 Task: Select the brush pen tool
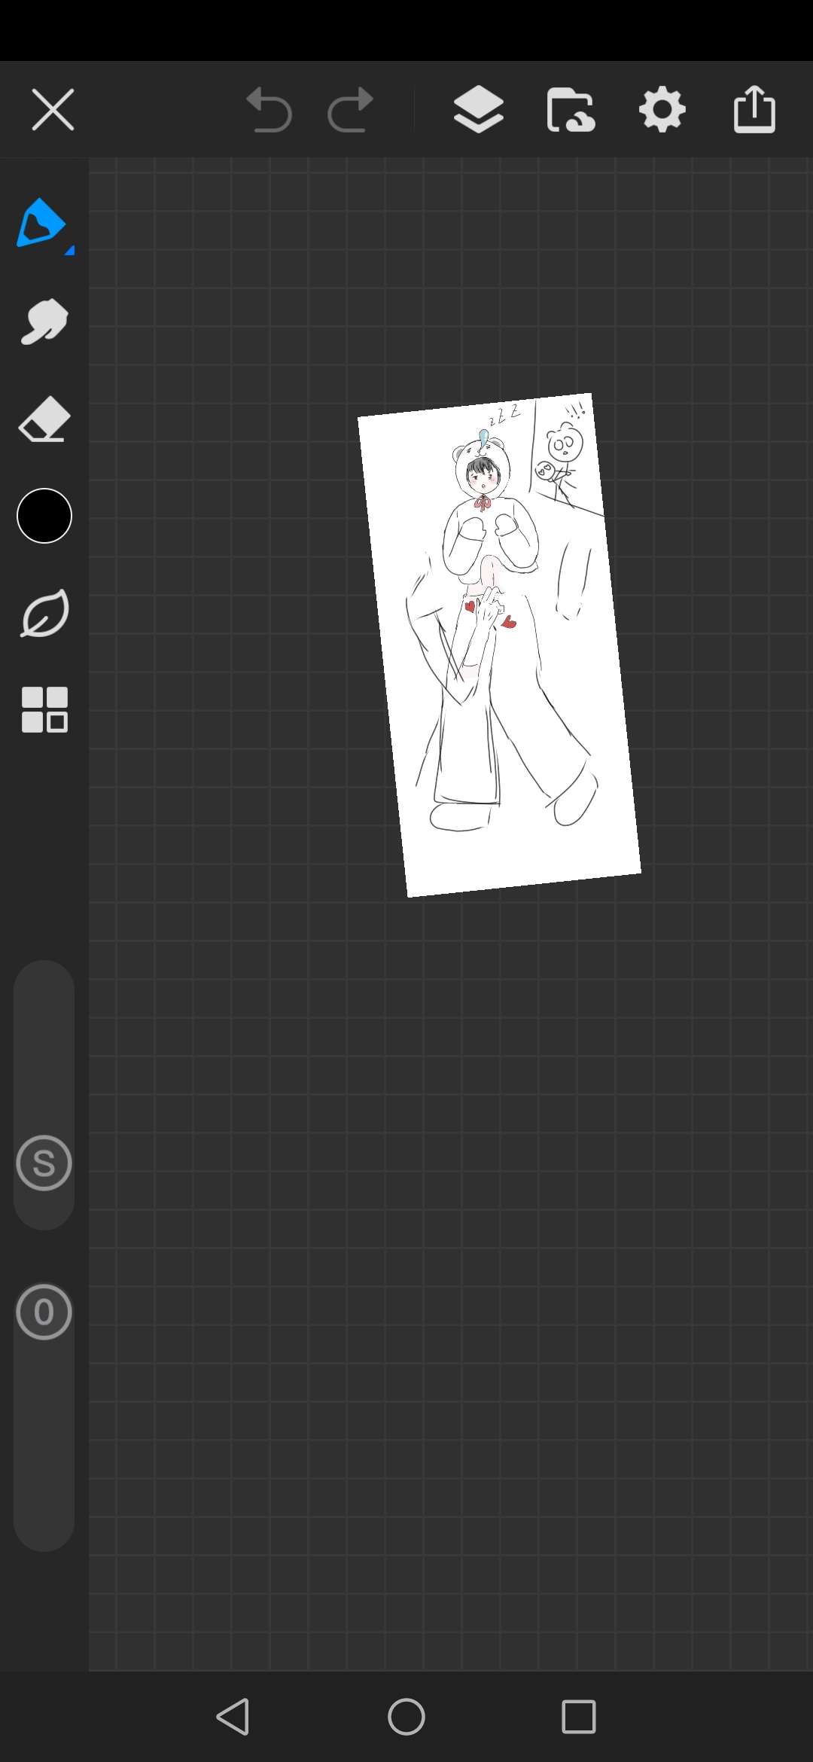(x=41, y=223)
